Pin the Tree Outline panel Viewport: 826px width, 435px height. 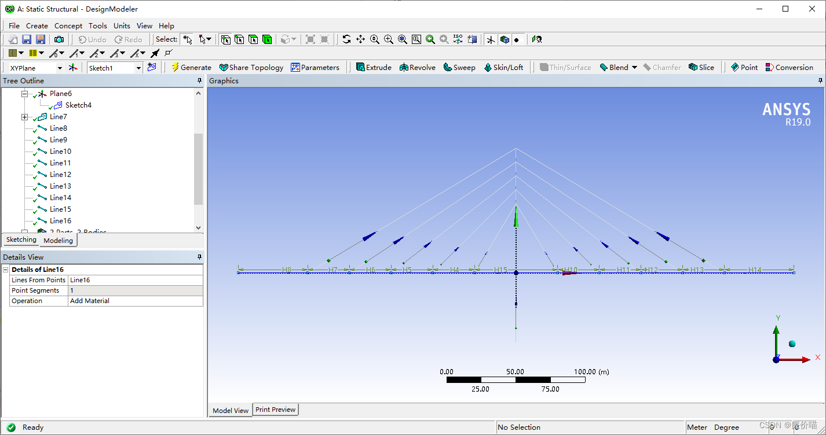(x=199, y=81)
